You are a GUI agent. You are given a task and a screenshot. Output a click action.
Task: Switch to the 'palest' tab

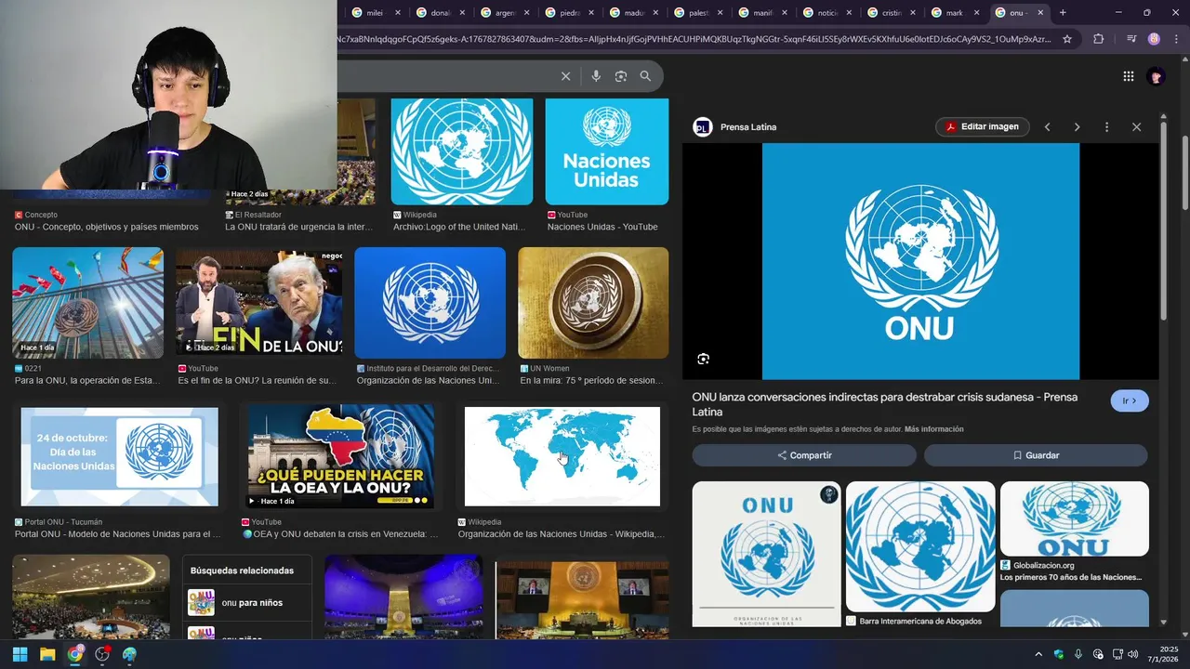tap(697, 13)
